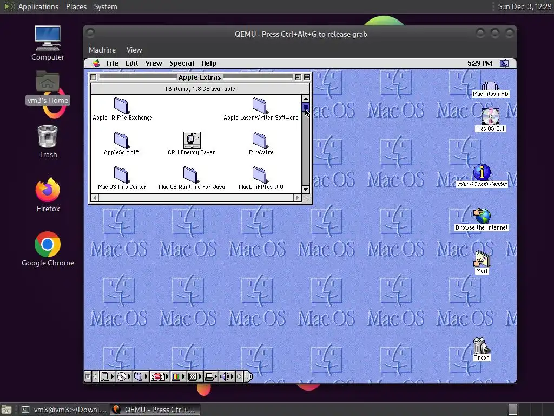Open the host Places menu
Image resolution: width=554 pixels, height=416 pixels.
pyautogui.click(x=76, y=6)
